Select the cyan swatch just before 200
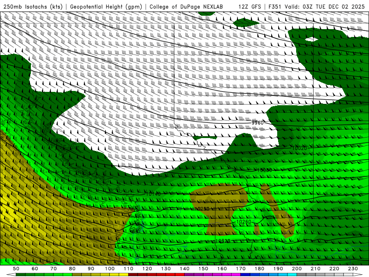The height and width of the screenshot is (277, 369). pos(292,274)
